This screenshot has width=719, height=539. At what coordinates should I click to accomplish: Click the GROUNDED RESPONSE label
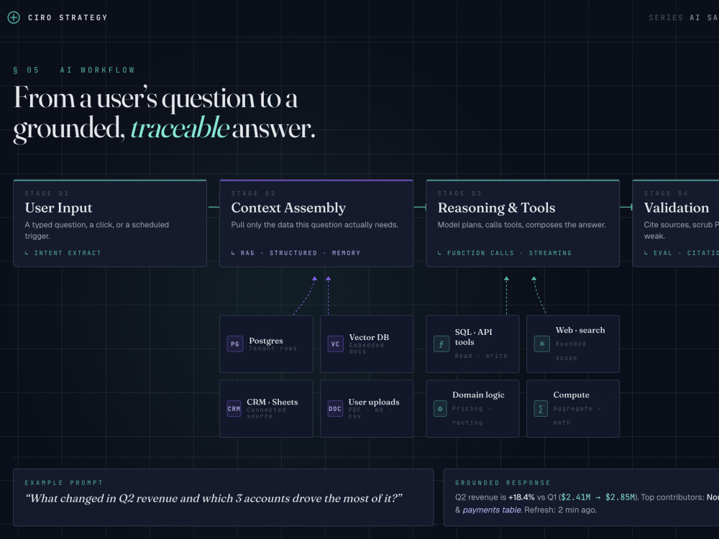coord(503,483)
